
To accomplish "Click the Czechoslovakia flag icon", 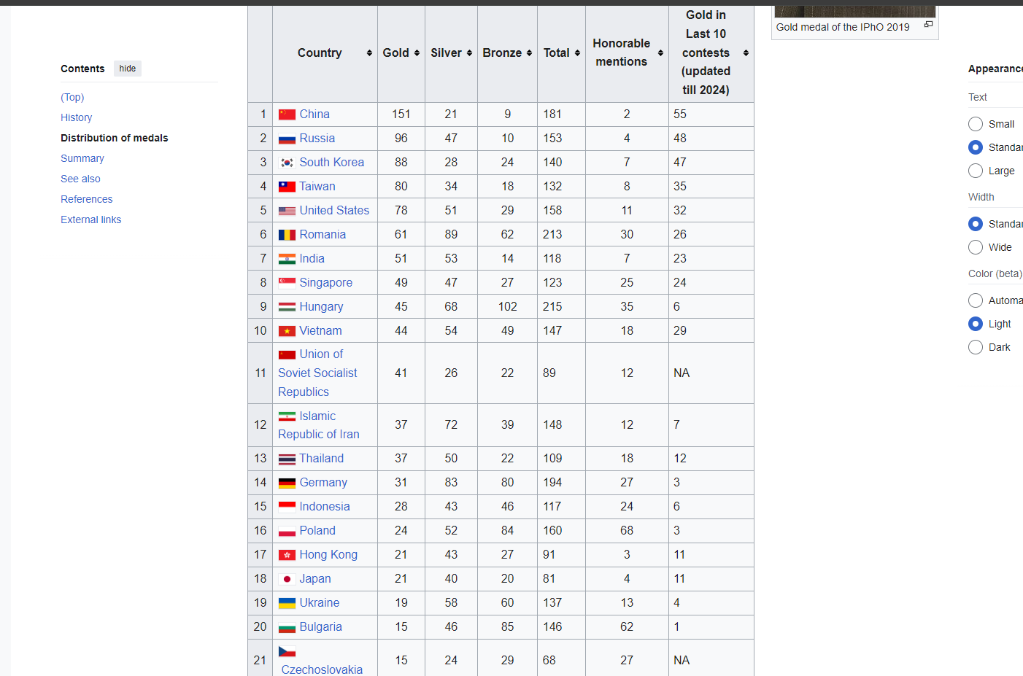I will tap(287, 651).
